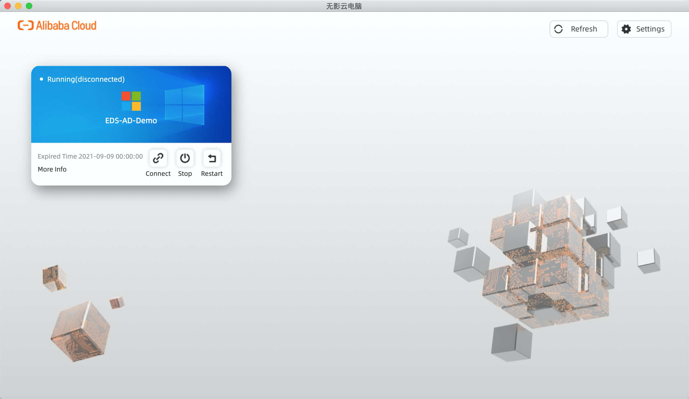Click the circular Refresh arrow icon
689x399 pixels.
558,29
